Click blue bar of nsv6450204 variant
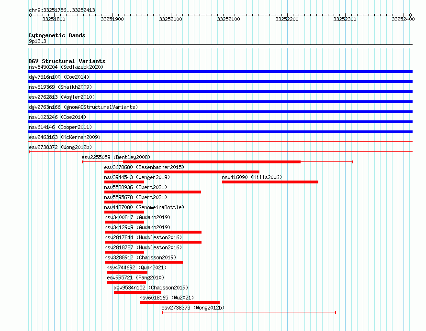Viewport: 426px width, 331px height. (220, 72)
